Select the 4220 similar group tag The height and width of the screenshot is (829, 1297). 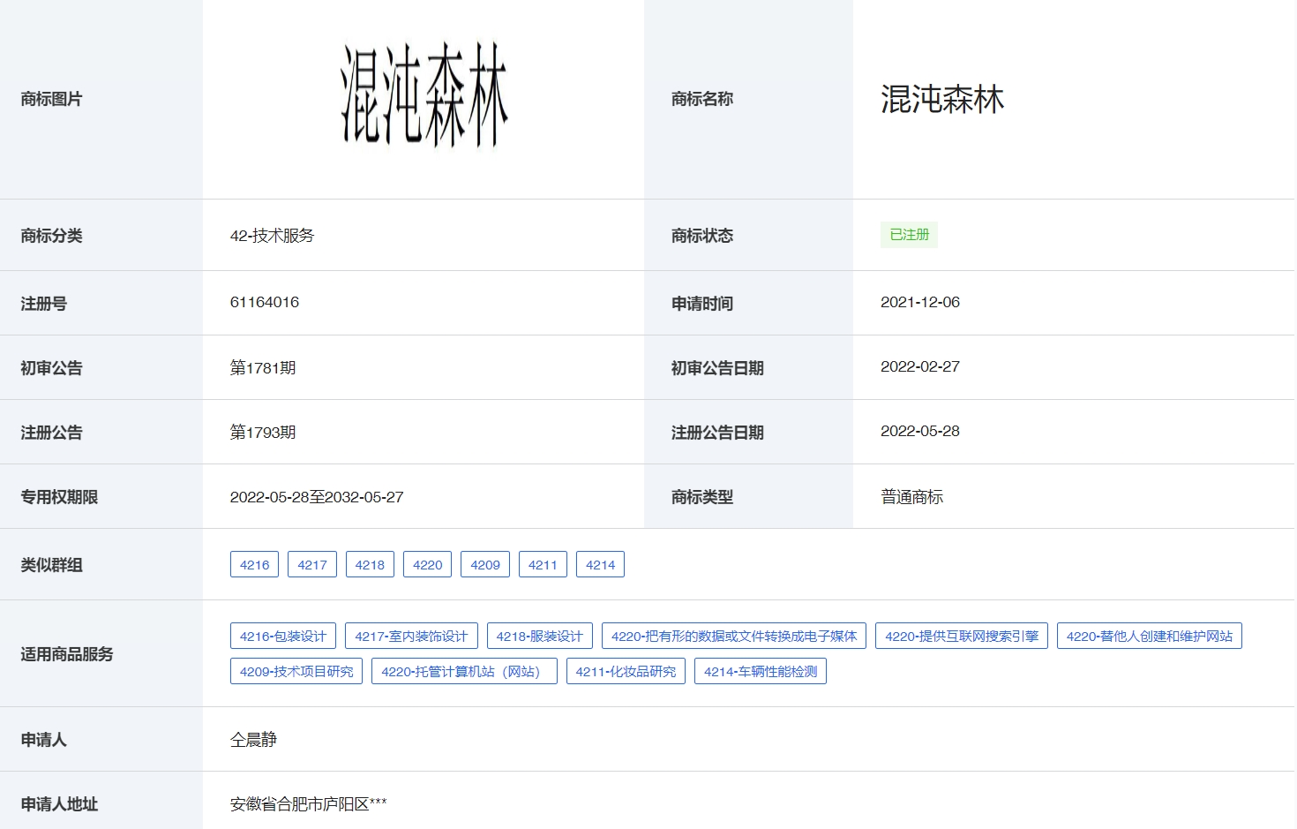point(427,564)
